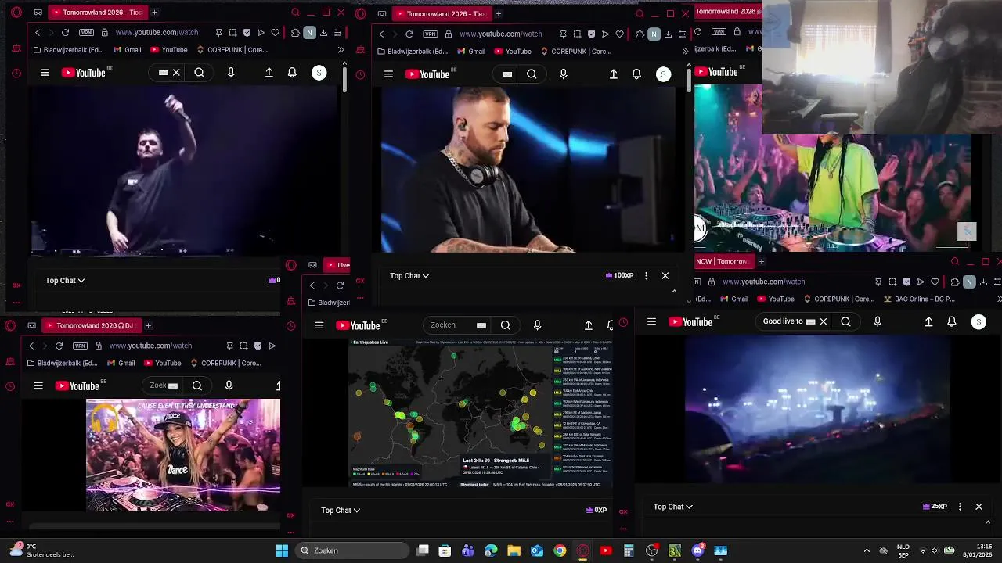Open Windows Start menu

click(x=282, y=550)
